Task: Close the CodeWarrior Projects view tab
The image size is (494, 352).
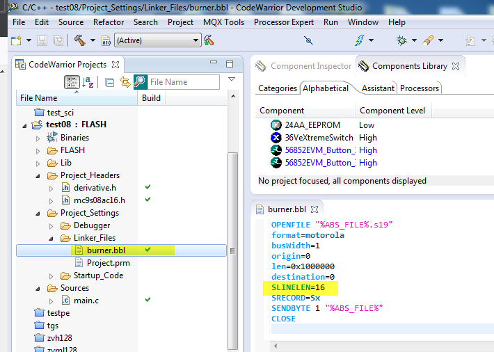Action: (x=115, y=65)
